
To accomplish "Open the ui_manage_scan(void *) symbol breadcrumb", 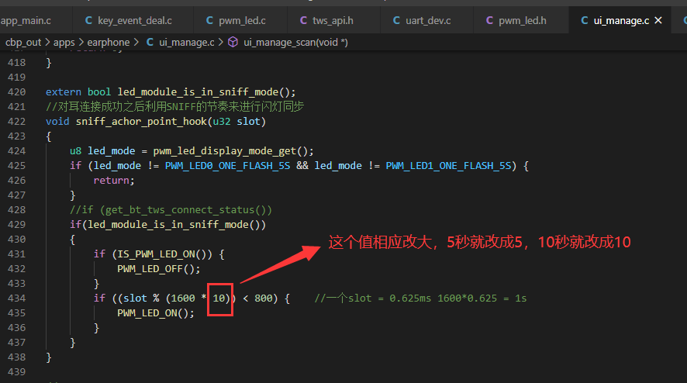I will coord(295,43).
